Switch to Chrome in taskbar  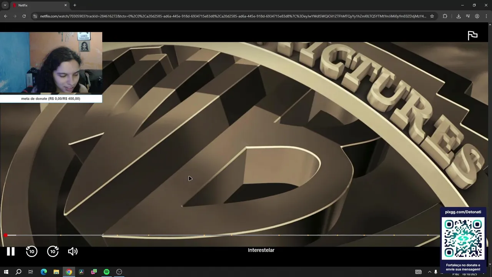(69, 272)
